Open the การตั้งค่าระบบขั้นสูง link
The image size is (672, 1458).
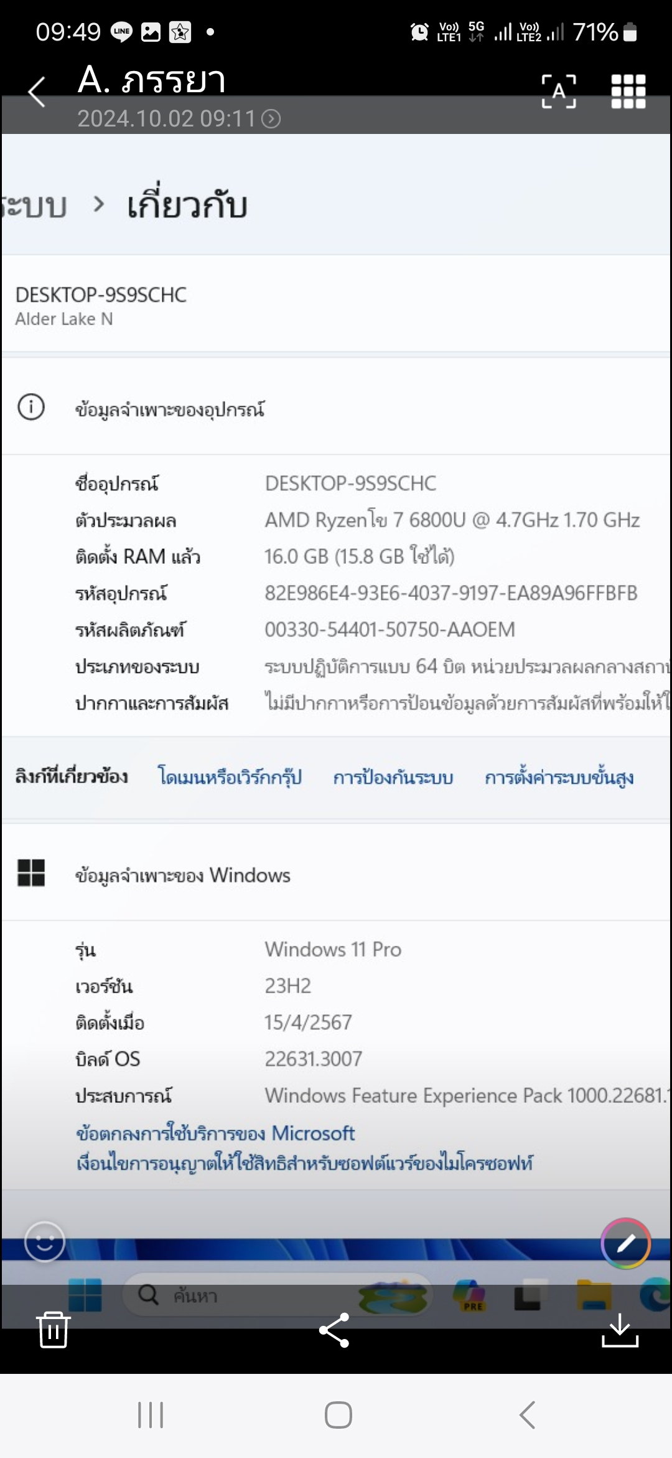559,777
